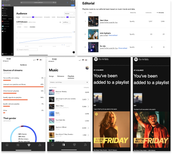This screenshot has width=172, height=154.
Task: Click the Lady In Red song link
Action: pos(104,35)
